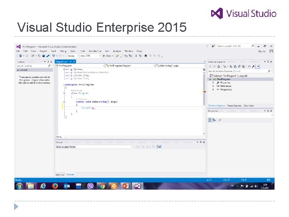Collapse the General group in Toolbox

tap(18, 70)
